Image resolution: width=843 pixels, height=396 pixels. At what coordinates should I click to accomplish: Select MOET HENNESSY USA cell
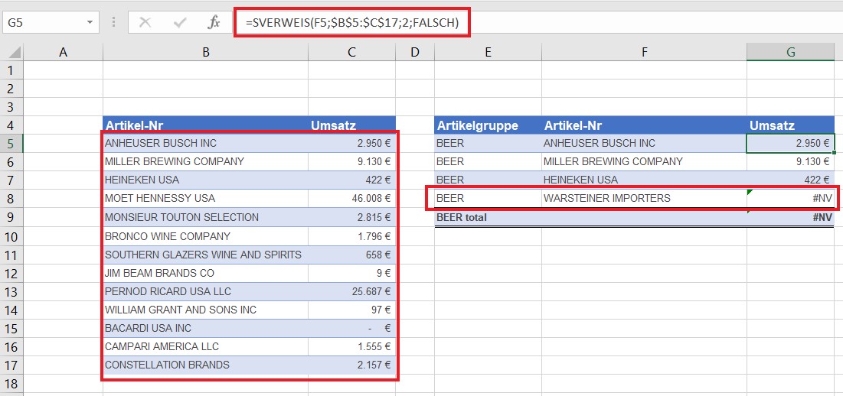205,199
